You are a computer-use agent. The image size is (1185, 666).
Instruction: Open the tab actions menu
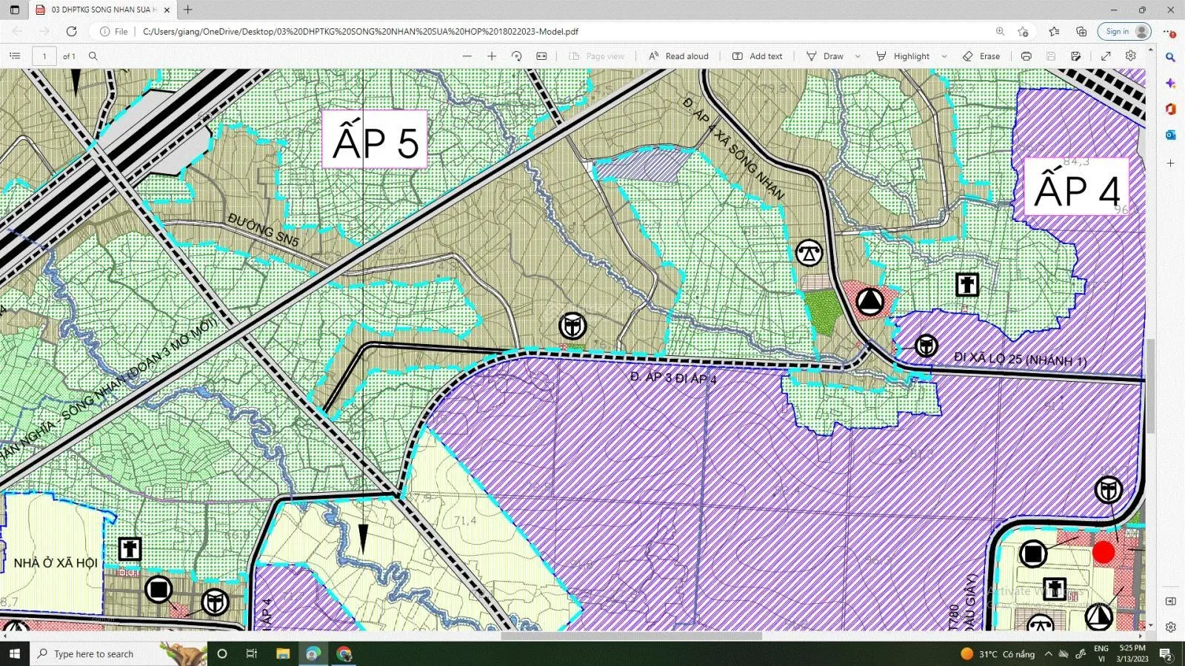(x=15, y=10)
